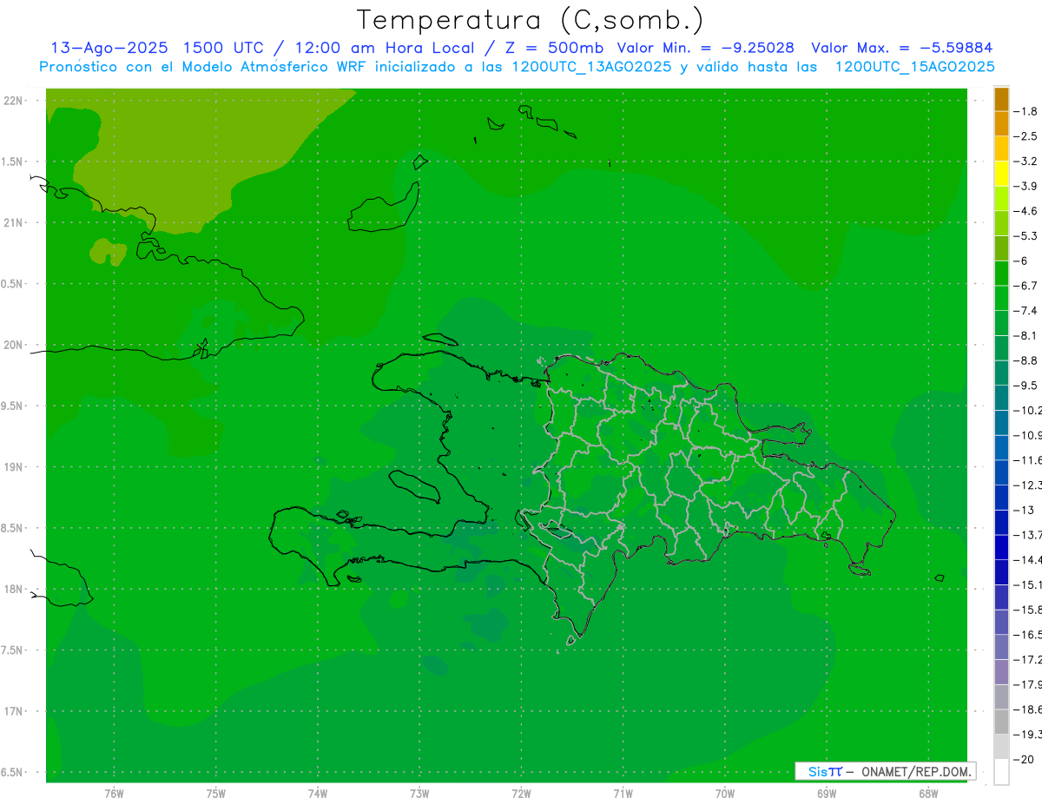Viewport: 1042px width, 805px height.
Task: Click the purple legend swatch above -17.9
Action: pyautogui.click(x=1001, y=672)
